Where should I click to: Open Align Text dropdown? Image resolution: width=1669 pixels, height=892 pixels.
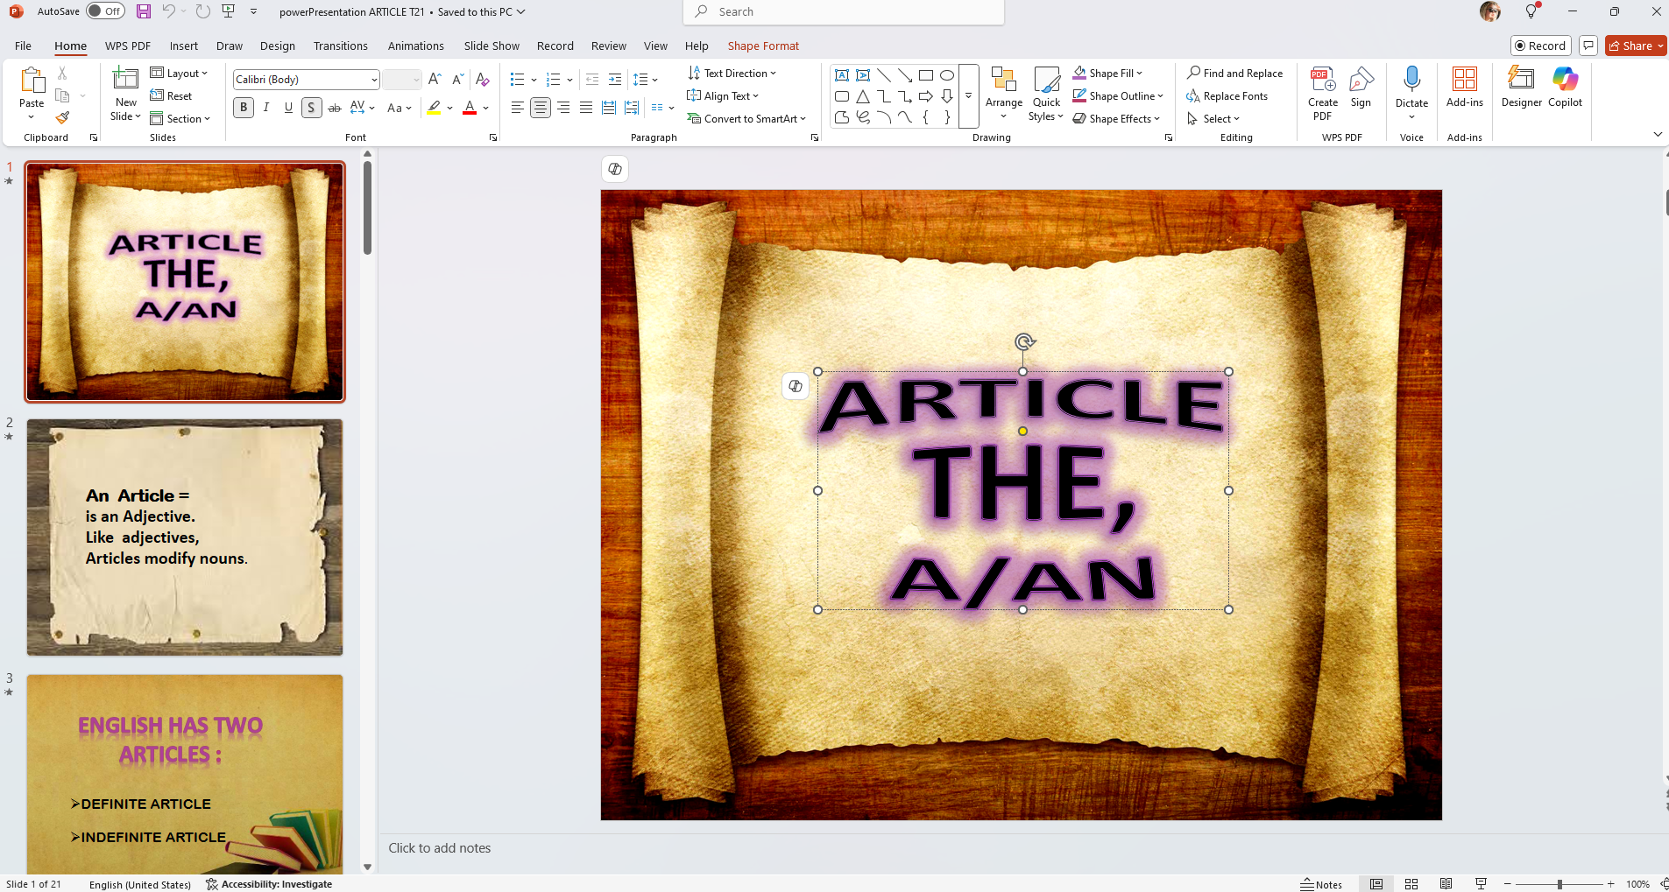click(724, 96)
